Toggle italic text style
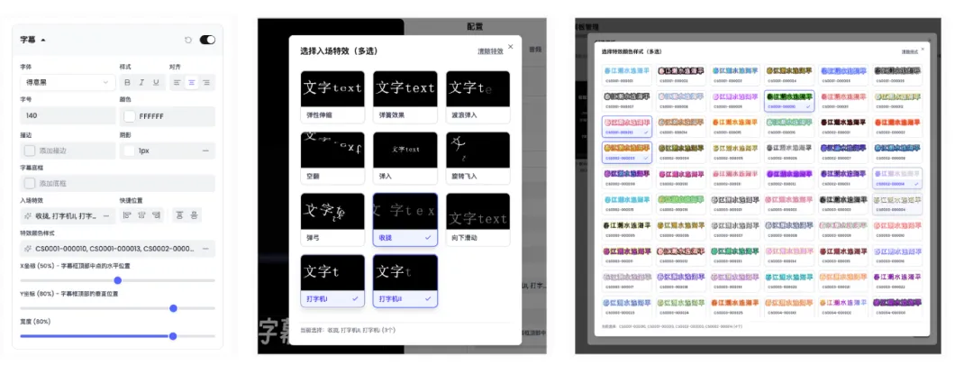 (141, 83)
